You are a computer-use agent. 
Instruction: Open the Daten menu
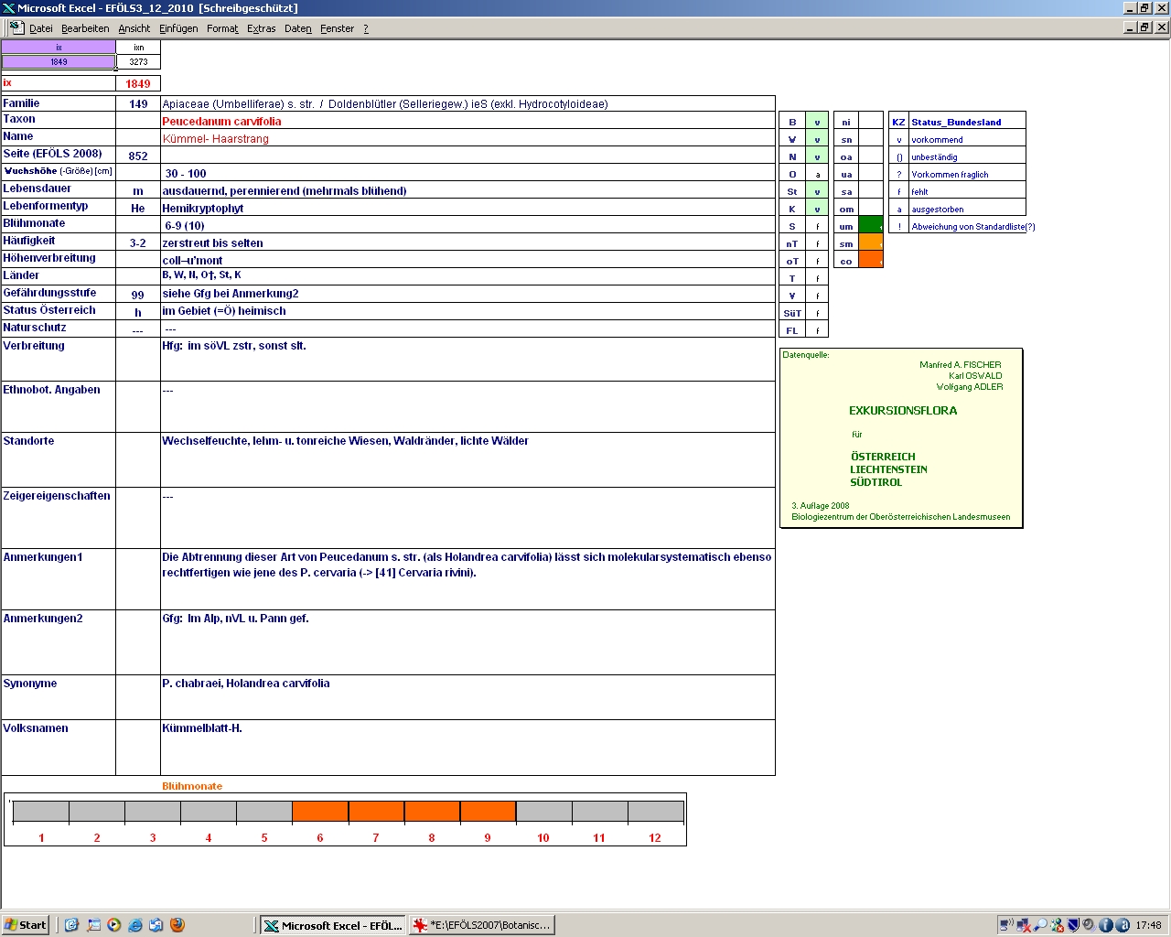click(298, 28)
